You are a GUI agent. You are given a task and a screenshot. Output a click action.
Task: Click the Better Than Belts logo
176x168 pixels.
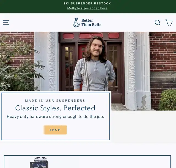coord(87,23)
